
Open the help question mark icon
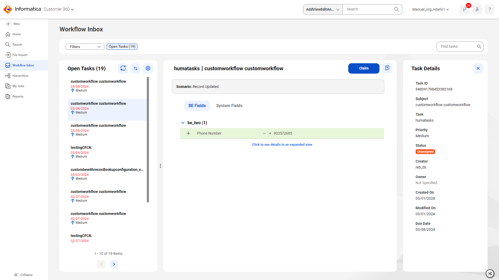[x=490, y=9]
